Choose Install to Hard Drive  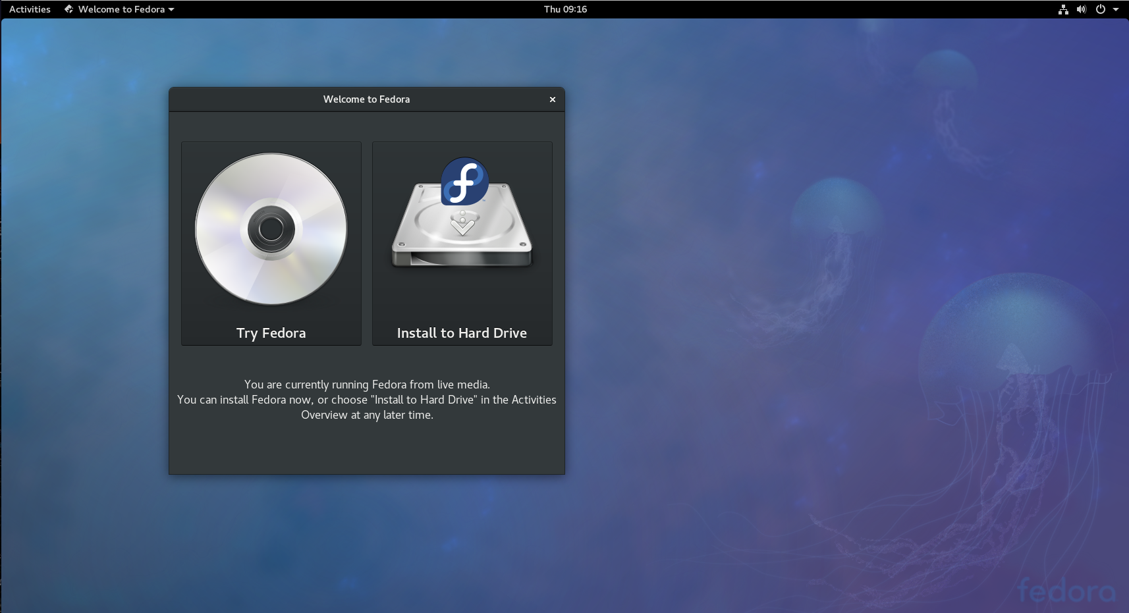(x=462, y=243)
